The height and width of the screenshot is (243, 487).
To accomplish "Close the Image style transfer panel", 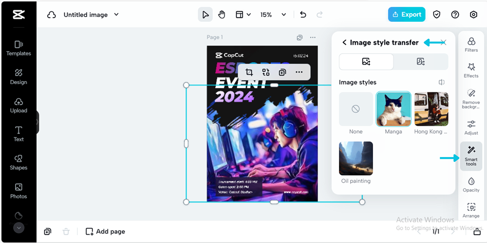I will pos(444,42).
